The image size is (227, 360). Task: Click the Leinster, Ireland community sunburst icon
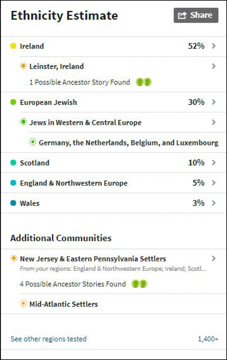[x=23, y=66]
